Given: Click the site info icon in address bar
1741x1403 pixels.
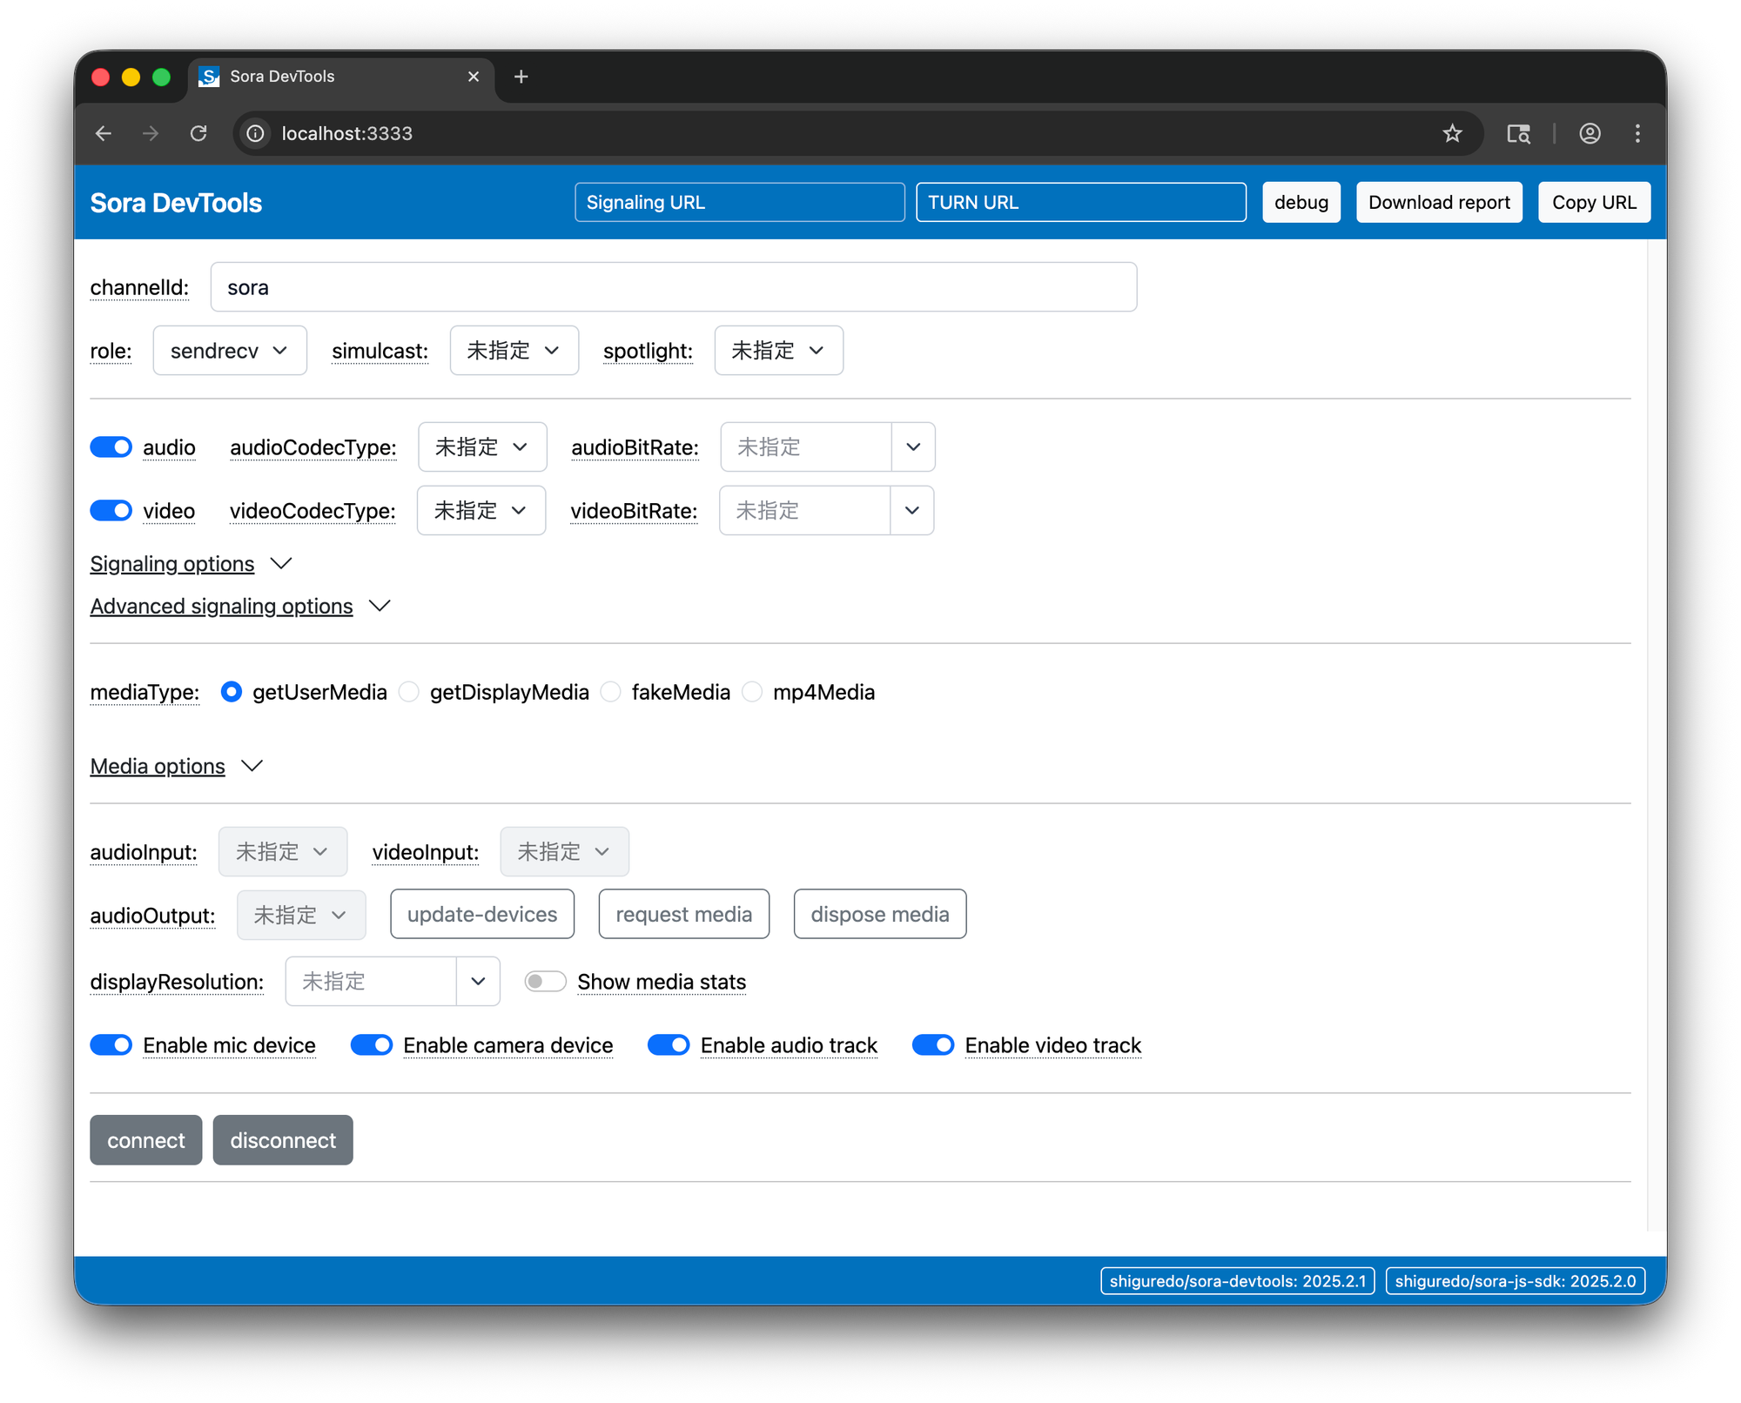Looking at the screenshot, I should click(255, 133).
